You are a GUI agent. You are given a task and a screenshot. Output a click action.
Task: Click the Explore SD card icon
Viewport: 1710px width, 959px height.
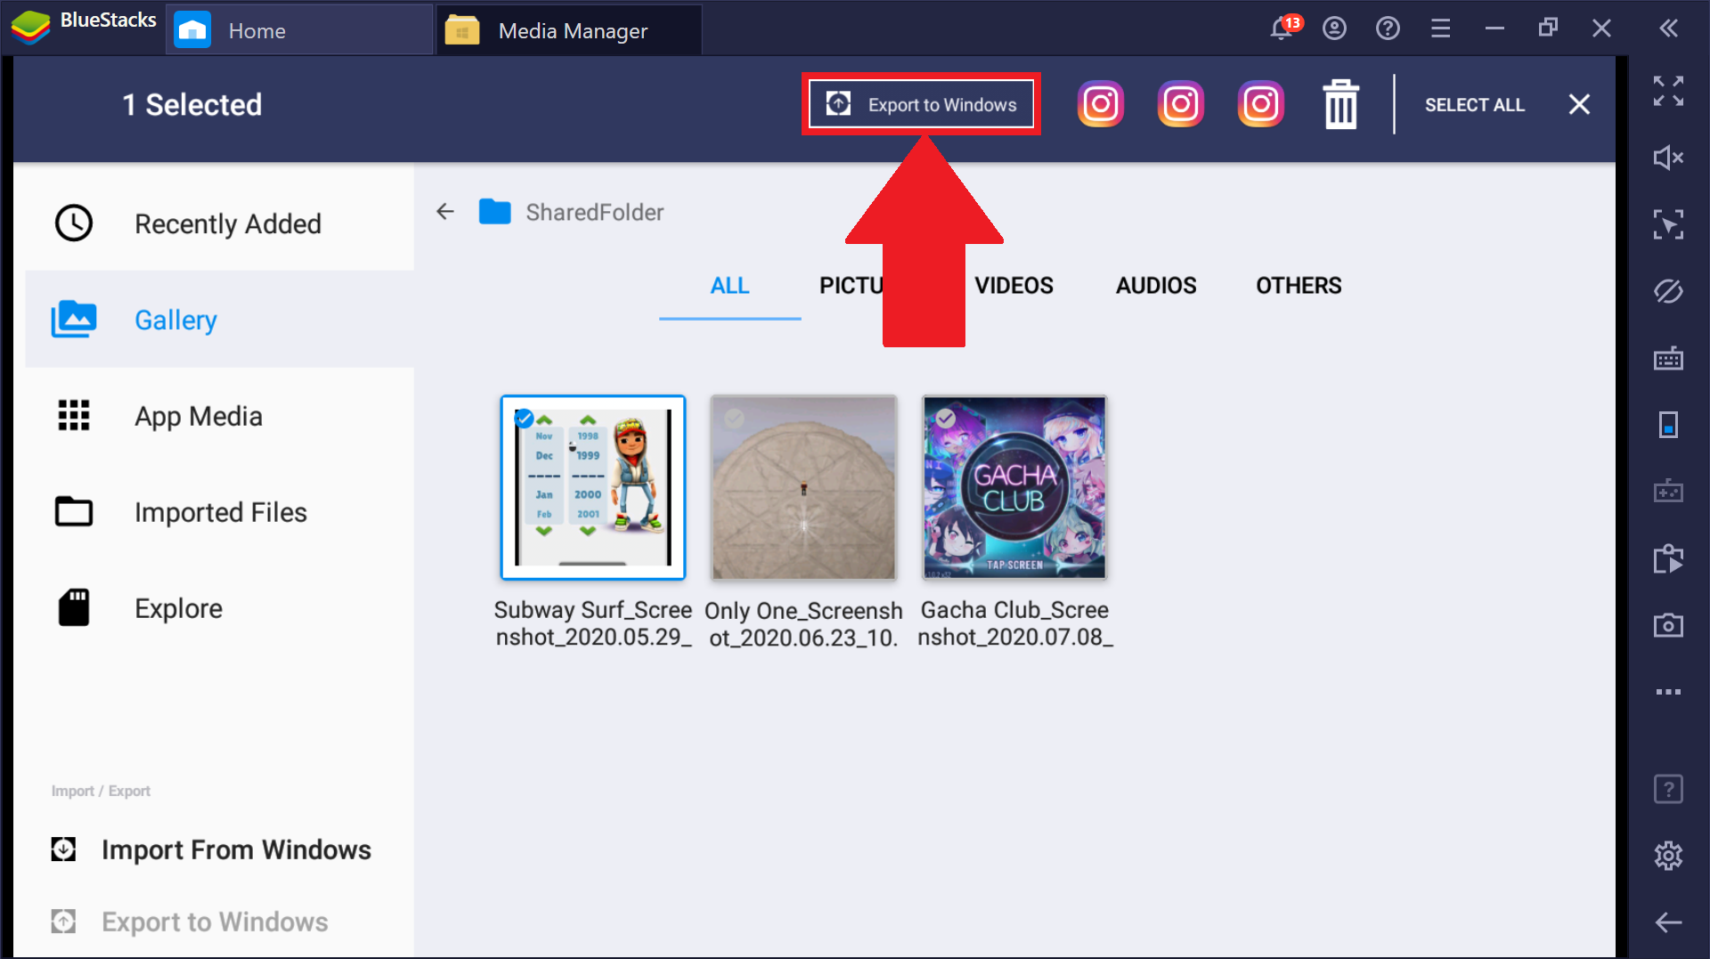tap(74, 608)
